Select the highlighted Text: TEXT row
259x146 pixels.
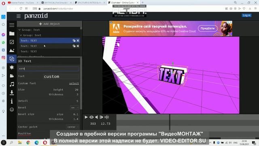pos(50,41)
